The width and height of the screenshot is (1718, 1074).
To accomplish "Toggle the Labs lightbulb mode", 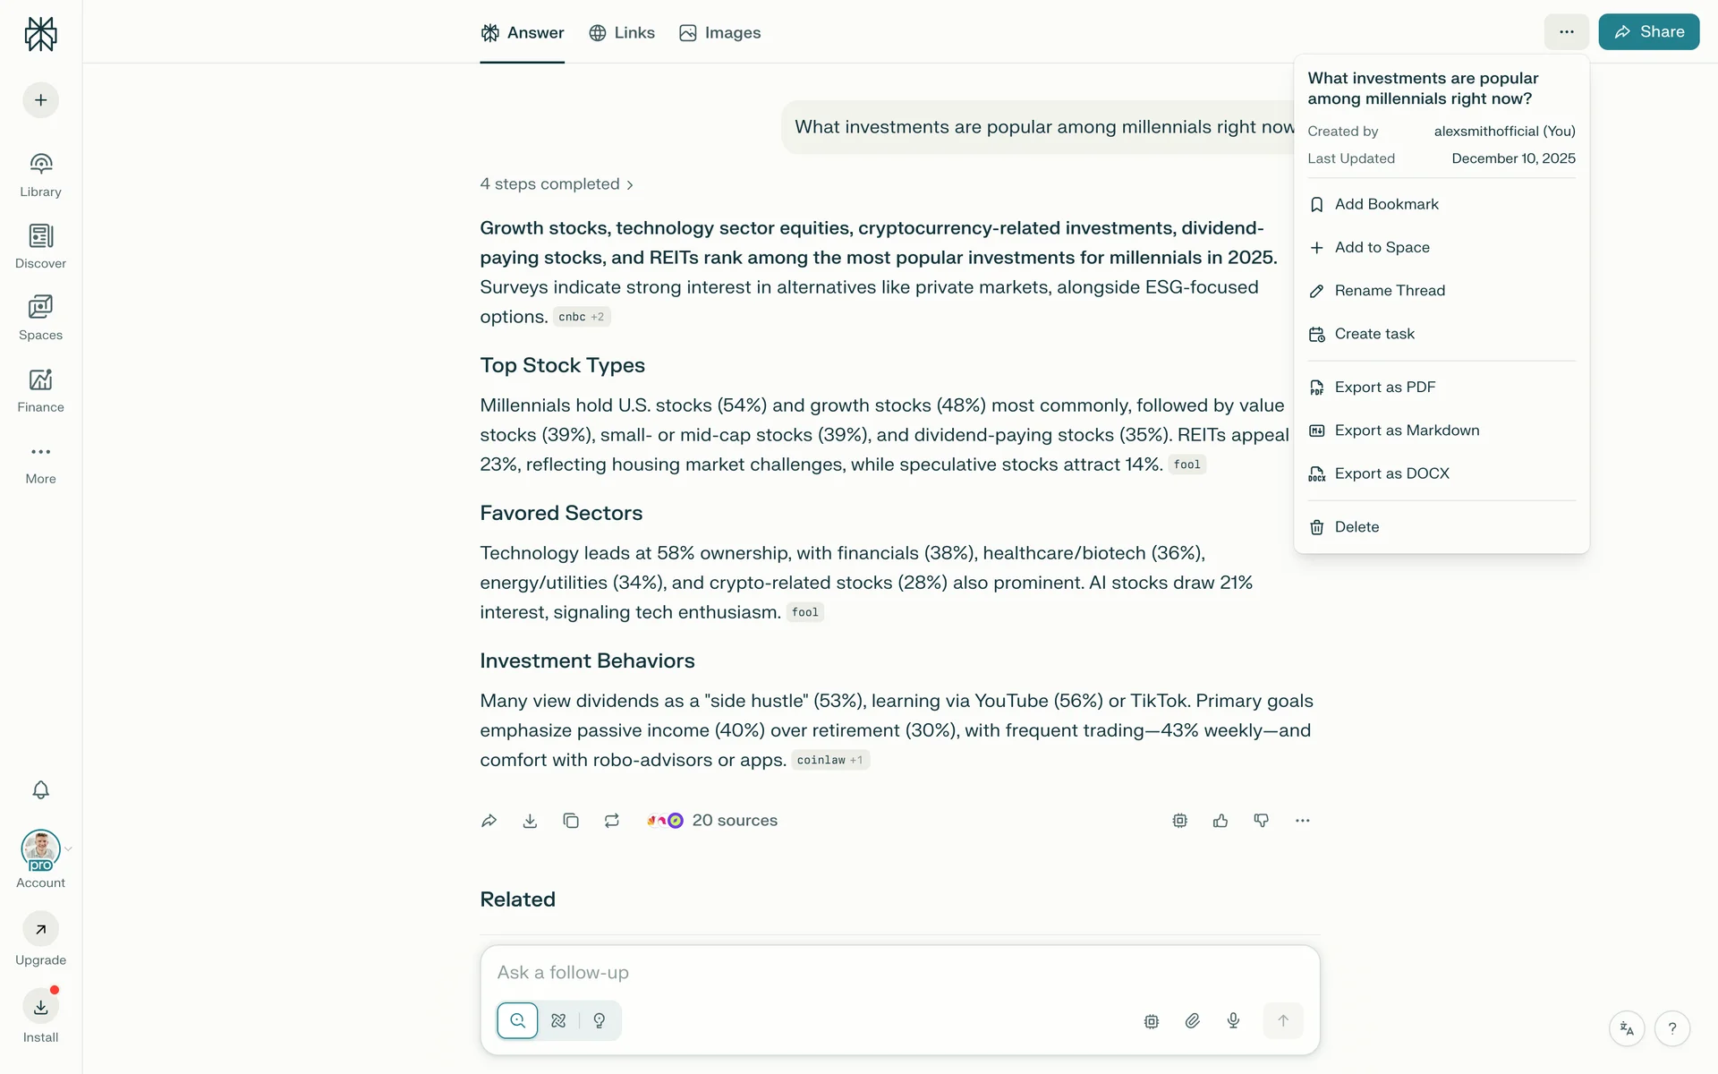I will 600,1020.
